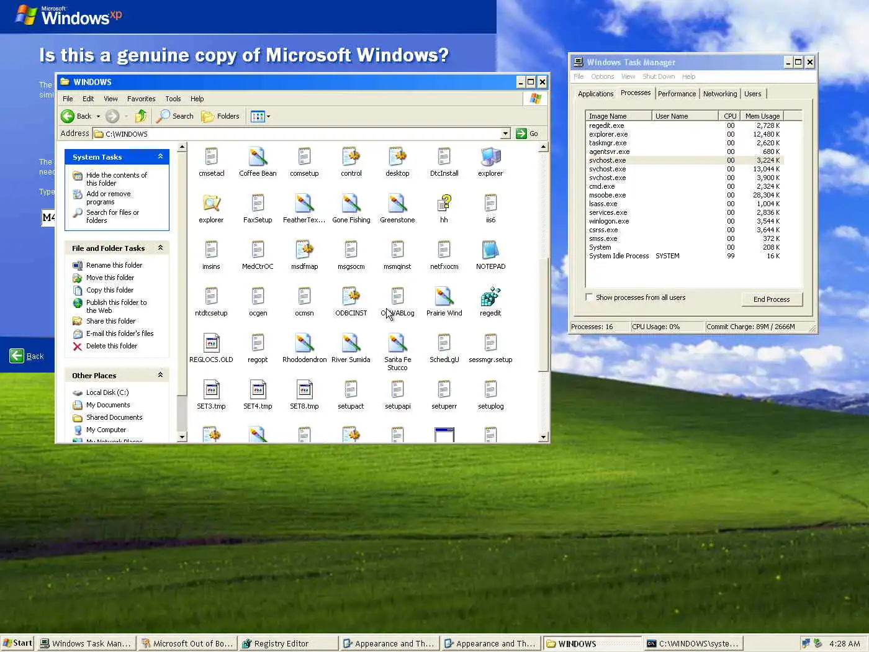Open Shut Down menu in Task Manager
Image resolution: width=869 pixels, height=652 pixels.
pyautogui.click(x=658, y=76)
